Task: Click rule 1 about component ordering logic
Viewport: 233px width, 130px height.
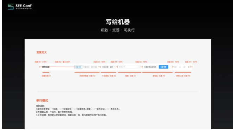Action: click(x=78, y=109)
